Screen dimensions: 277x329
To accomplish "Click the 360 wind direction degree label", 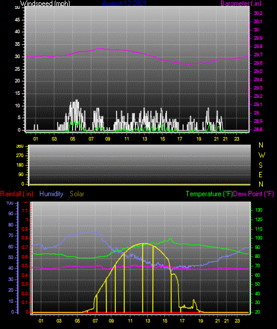I will tap(20, 146).
